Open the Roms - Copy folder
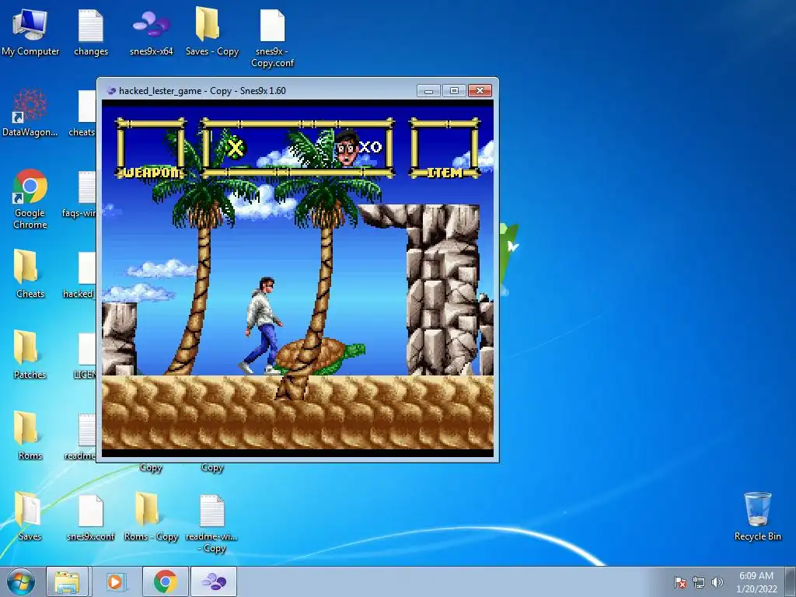 tap(152, 516)
